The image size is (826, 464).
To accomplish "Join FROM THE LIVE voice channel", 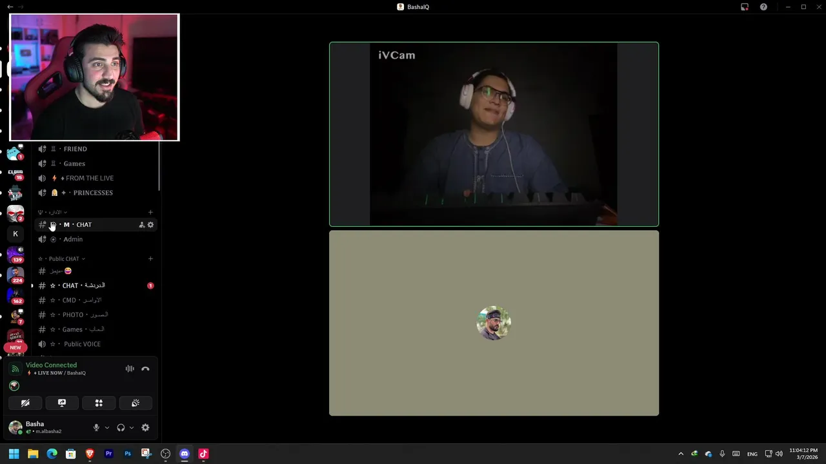I will click(x=96, y=179).
